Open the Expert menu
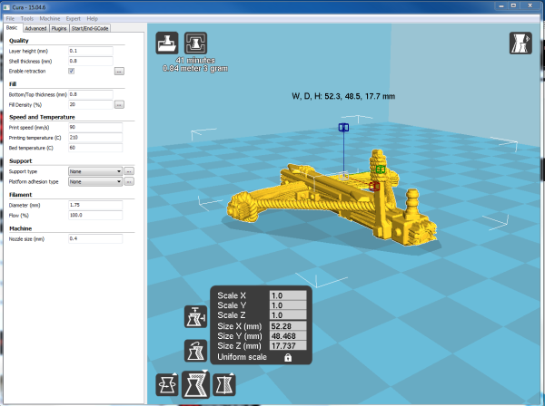 [x=73, y=18]
